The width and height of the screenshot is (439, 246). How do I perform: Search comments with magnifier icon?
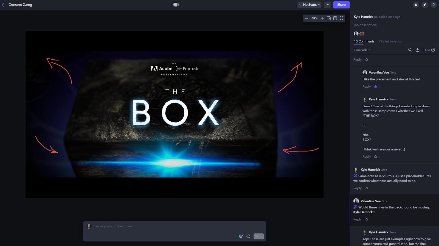(x=410, y=50)
